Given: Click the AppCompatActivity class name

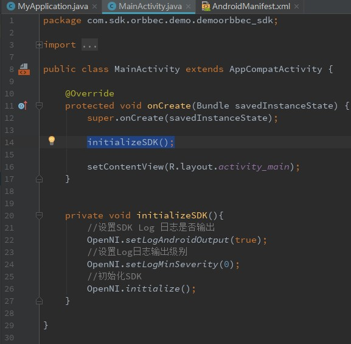Looking at the screenshot, I should (x=276, y=69).
